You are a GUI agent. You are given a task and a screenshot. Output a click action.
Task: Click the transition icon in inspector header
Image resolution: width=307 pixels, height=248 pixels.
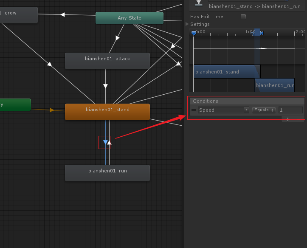pos(199,3)
